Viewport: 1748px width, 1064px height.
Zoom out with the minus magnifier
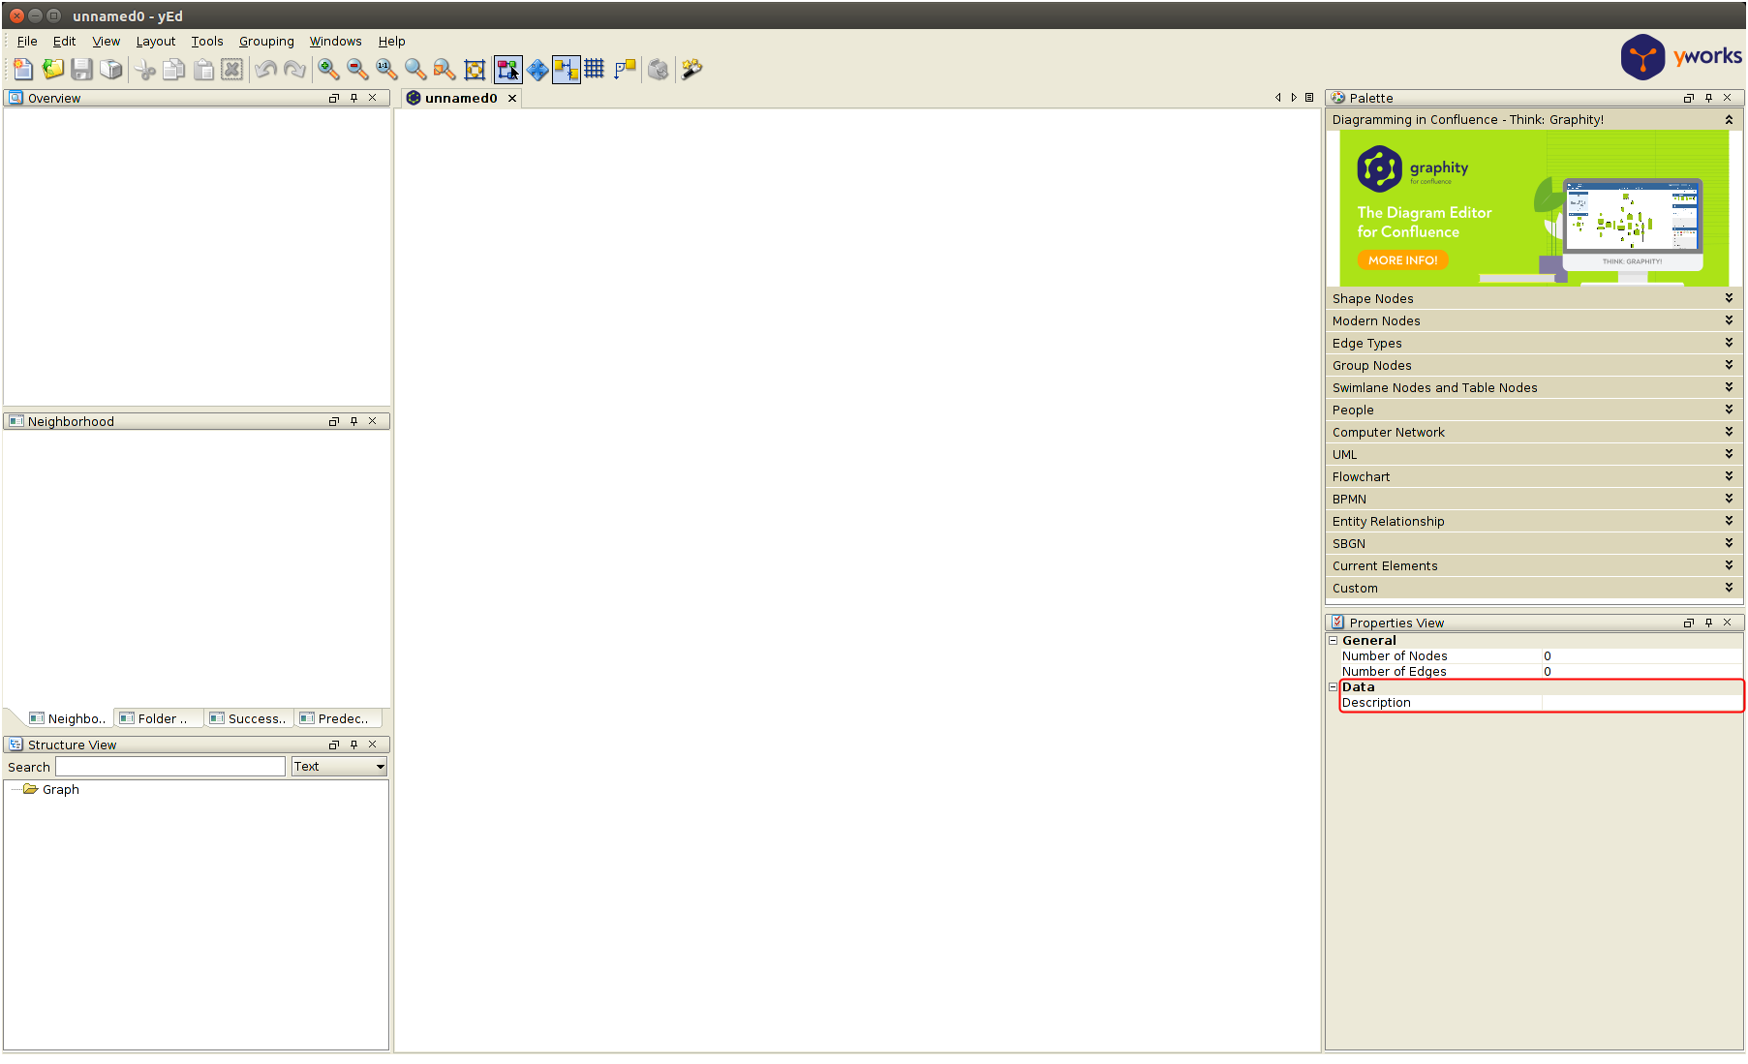(x=357, y=69)
